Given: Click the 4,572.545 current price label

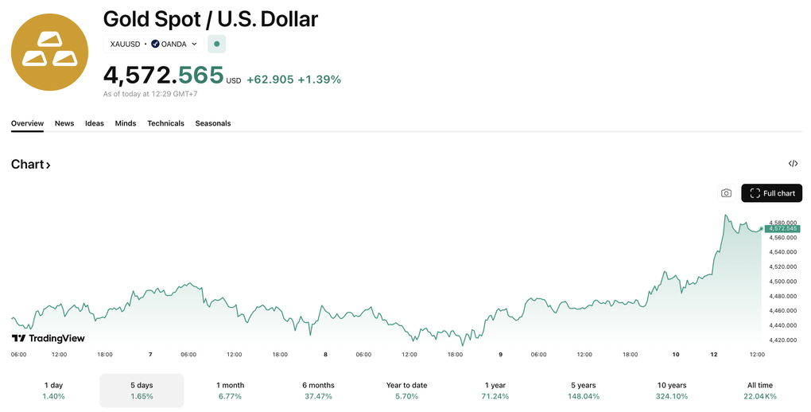Looking at the screenshot, I should click(x=783, y=228).
